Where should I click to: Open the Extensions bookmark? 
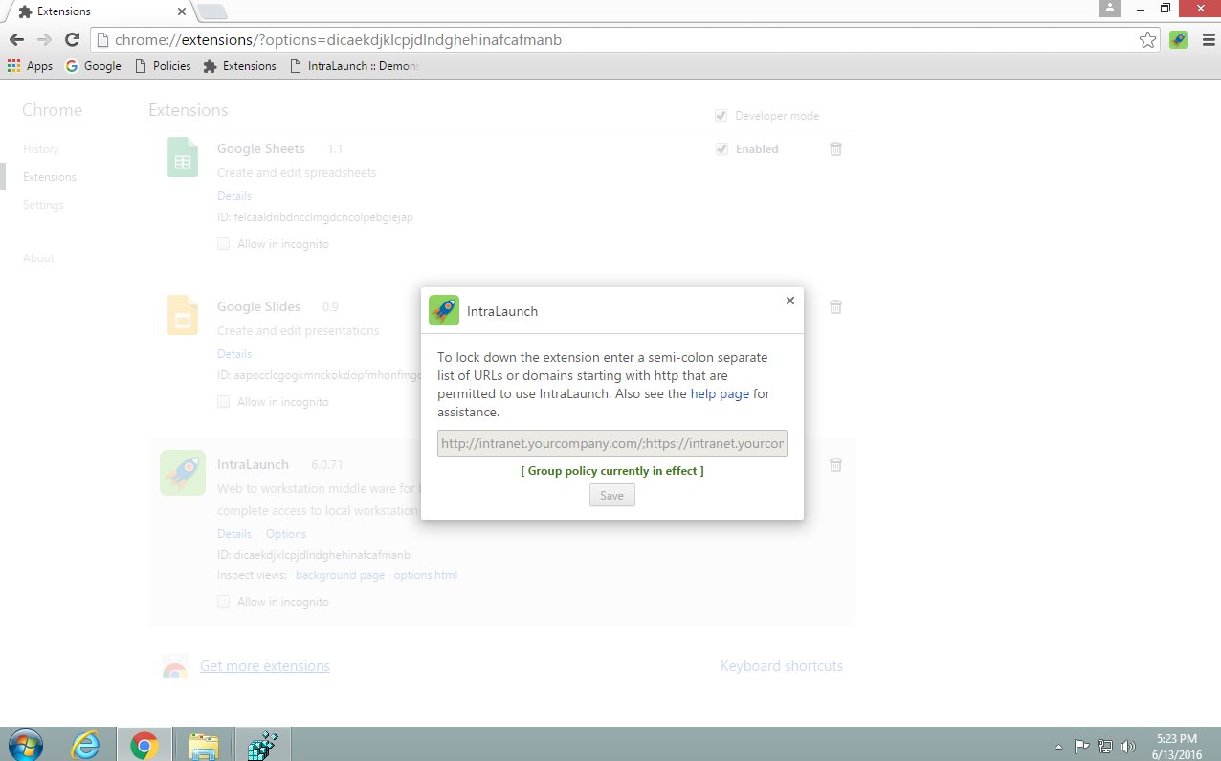[x=240, y=66]
